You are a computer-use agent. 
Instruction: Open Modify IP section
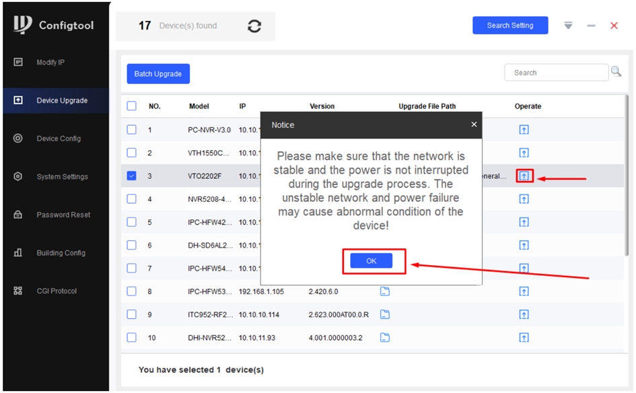tap(50, 63)
